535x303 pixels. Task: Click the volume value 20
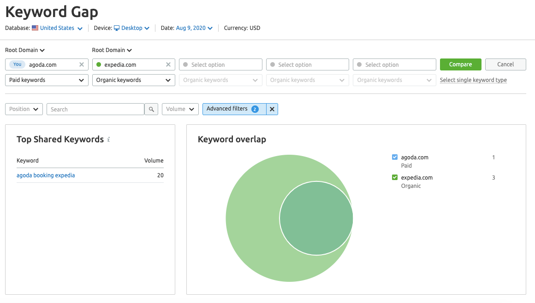tap(160, 175)
